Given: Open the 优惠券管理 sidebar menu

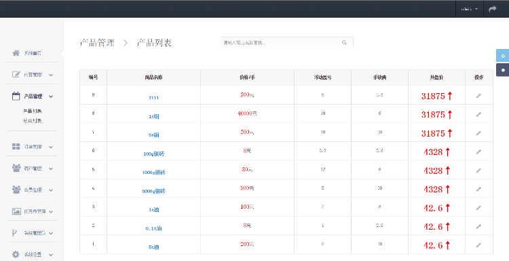Looking at the screenshot, I should 32,211.
